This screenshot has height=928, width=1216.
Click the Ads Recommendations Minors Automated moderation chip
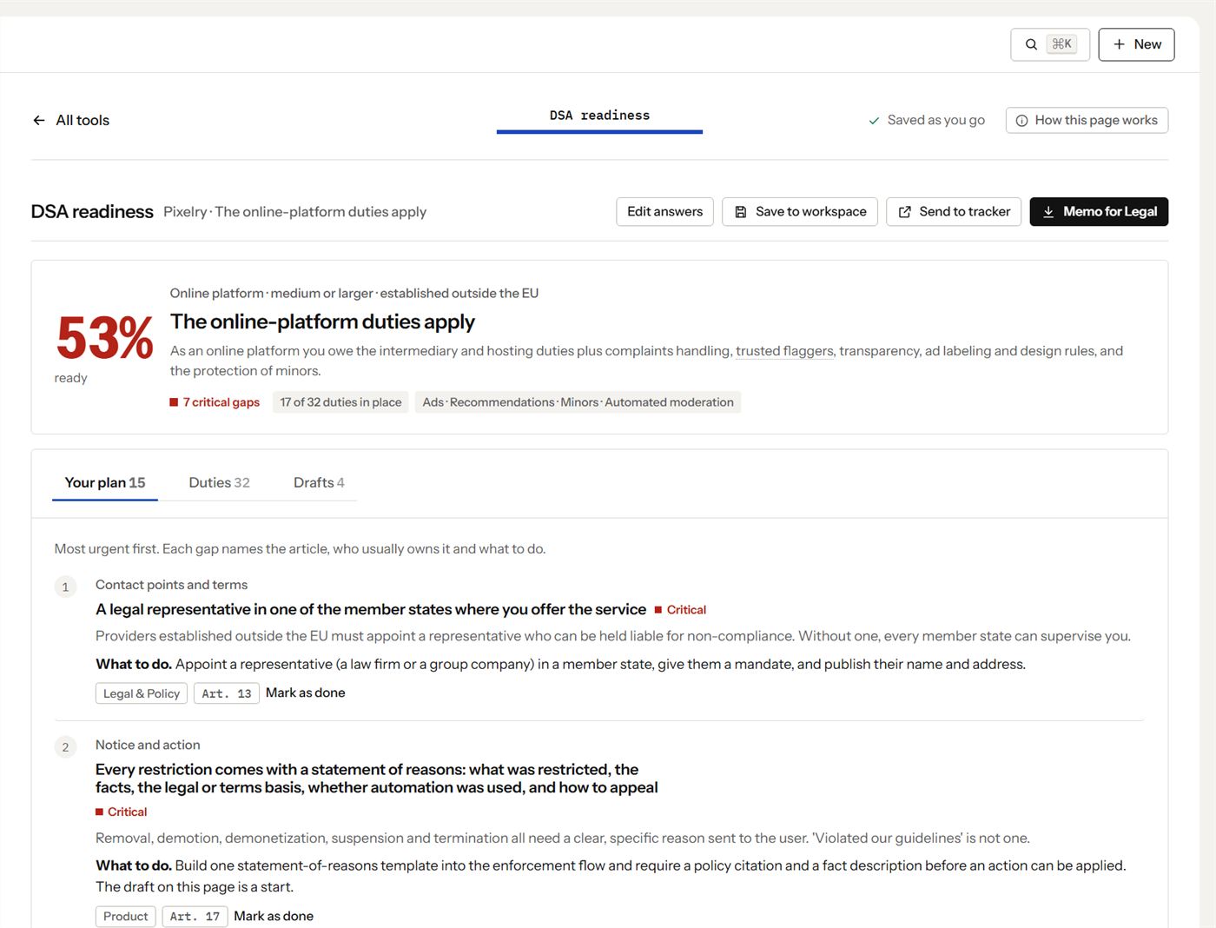click(578, 402)
